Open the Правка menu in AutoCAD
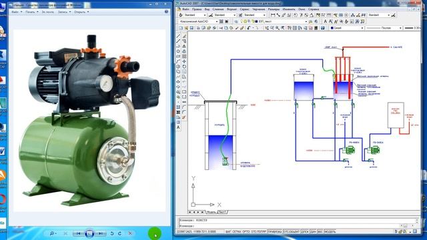The width and height of the screenshot is (427, 240). (x=197, y=9)
